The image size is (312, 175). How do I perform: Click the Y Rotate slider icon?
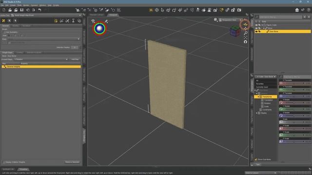click(281, 109)
